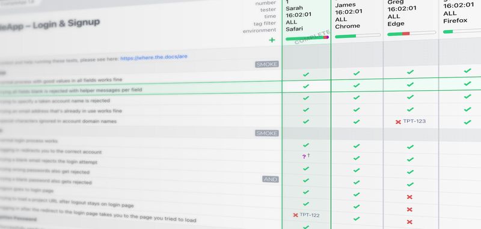
Task: Click the failed X marked TPT-123 in Greg's column
Action: [398, 122]
